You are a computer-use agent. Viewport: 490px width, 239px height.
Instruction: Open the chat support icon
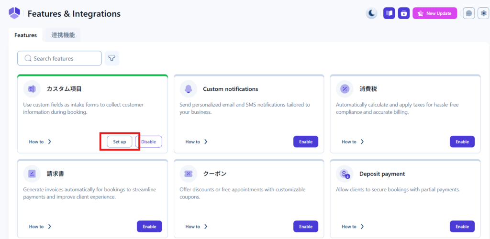coord(469,13)
